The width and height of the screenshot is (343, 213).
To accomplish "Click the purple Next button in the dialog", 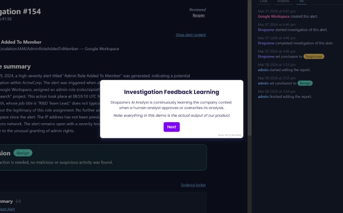I will pyautogui.click(x=171, y=127).
